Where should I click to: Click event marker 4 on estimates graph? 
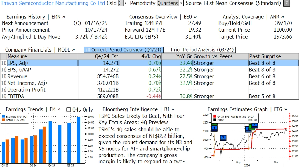(255, 125)
